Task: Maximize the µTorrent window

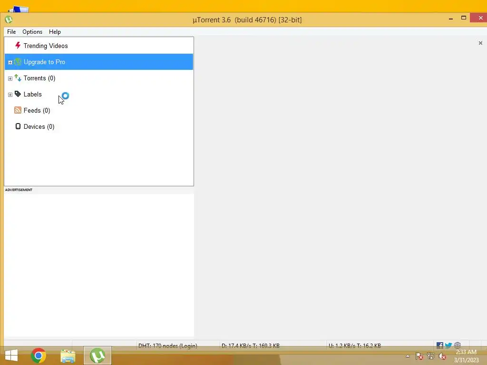Action: [464, 18]
